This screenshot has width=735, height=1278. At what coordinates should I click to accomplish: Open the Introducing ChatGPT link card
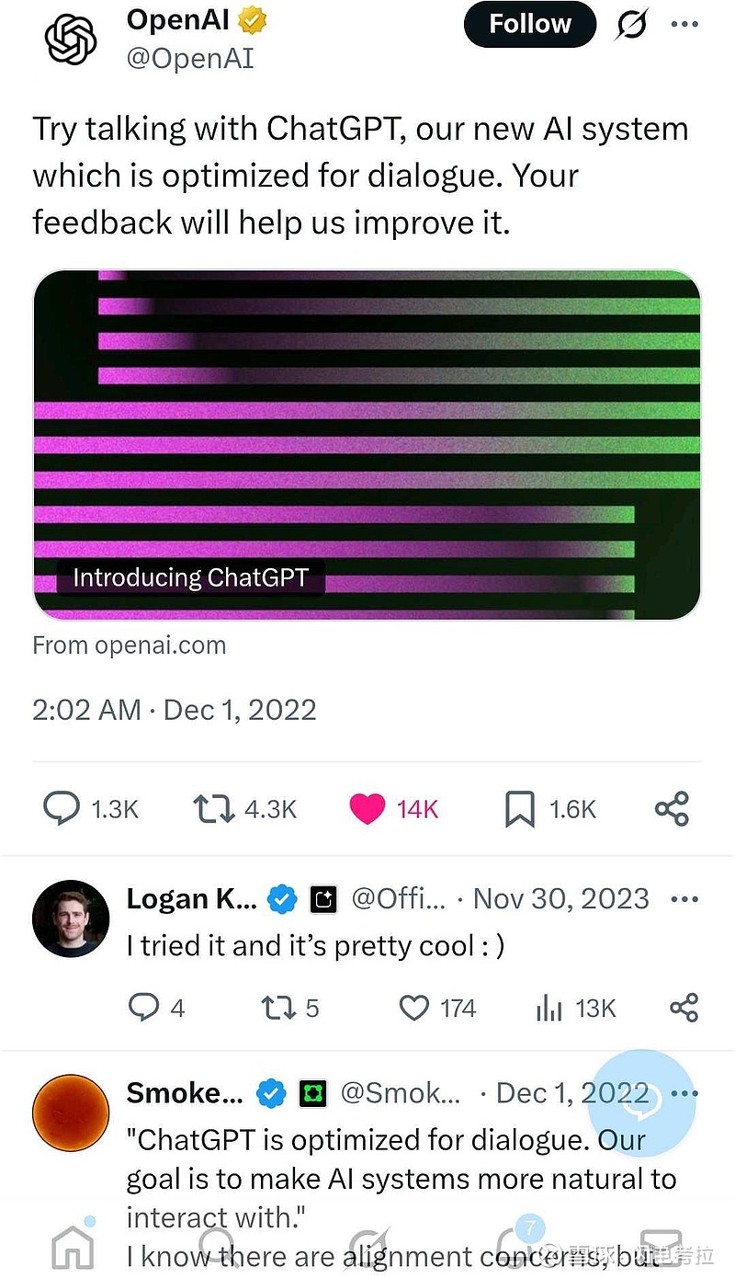(367, 445)
